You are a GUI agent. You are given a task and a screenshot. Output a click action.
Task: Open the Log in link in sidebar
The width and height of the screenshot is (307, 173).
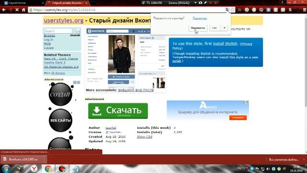[x=48, y=39]
